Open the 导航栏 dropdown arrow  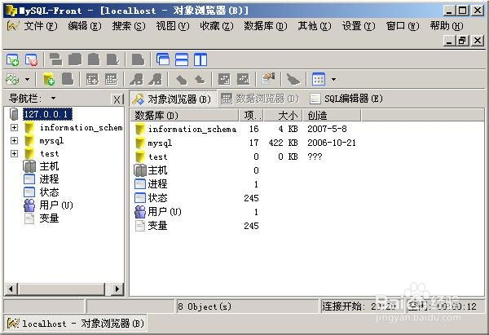(x=53, y=99)
